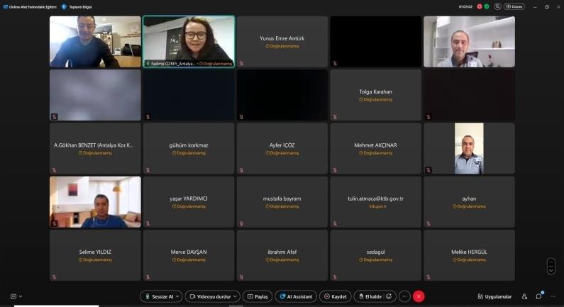Open more options three-dot menu in toolbar
Viewport: 564px width, 307px height.
tap(405, 296)
